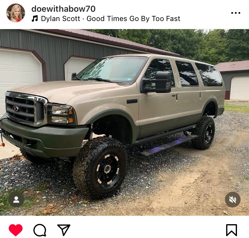Screen dimensions: 249x238
Task: Share post via paper plane icon
Action: (64, 230)
